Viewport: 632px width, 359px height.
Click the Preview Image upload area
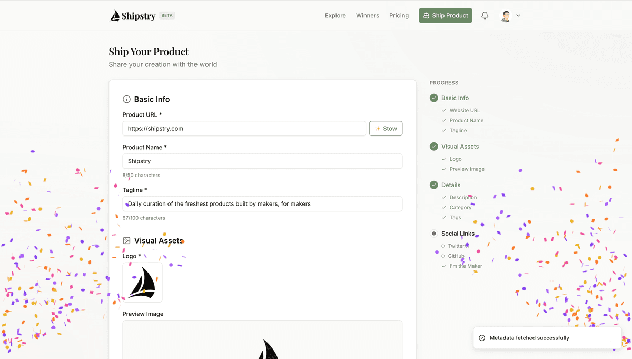tap(262, 339)
